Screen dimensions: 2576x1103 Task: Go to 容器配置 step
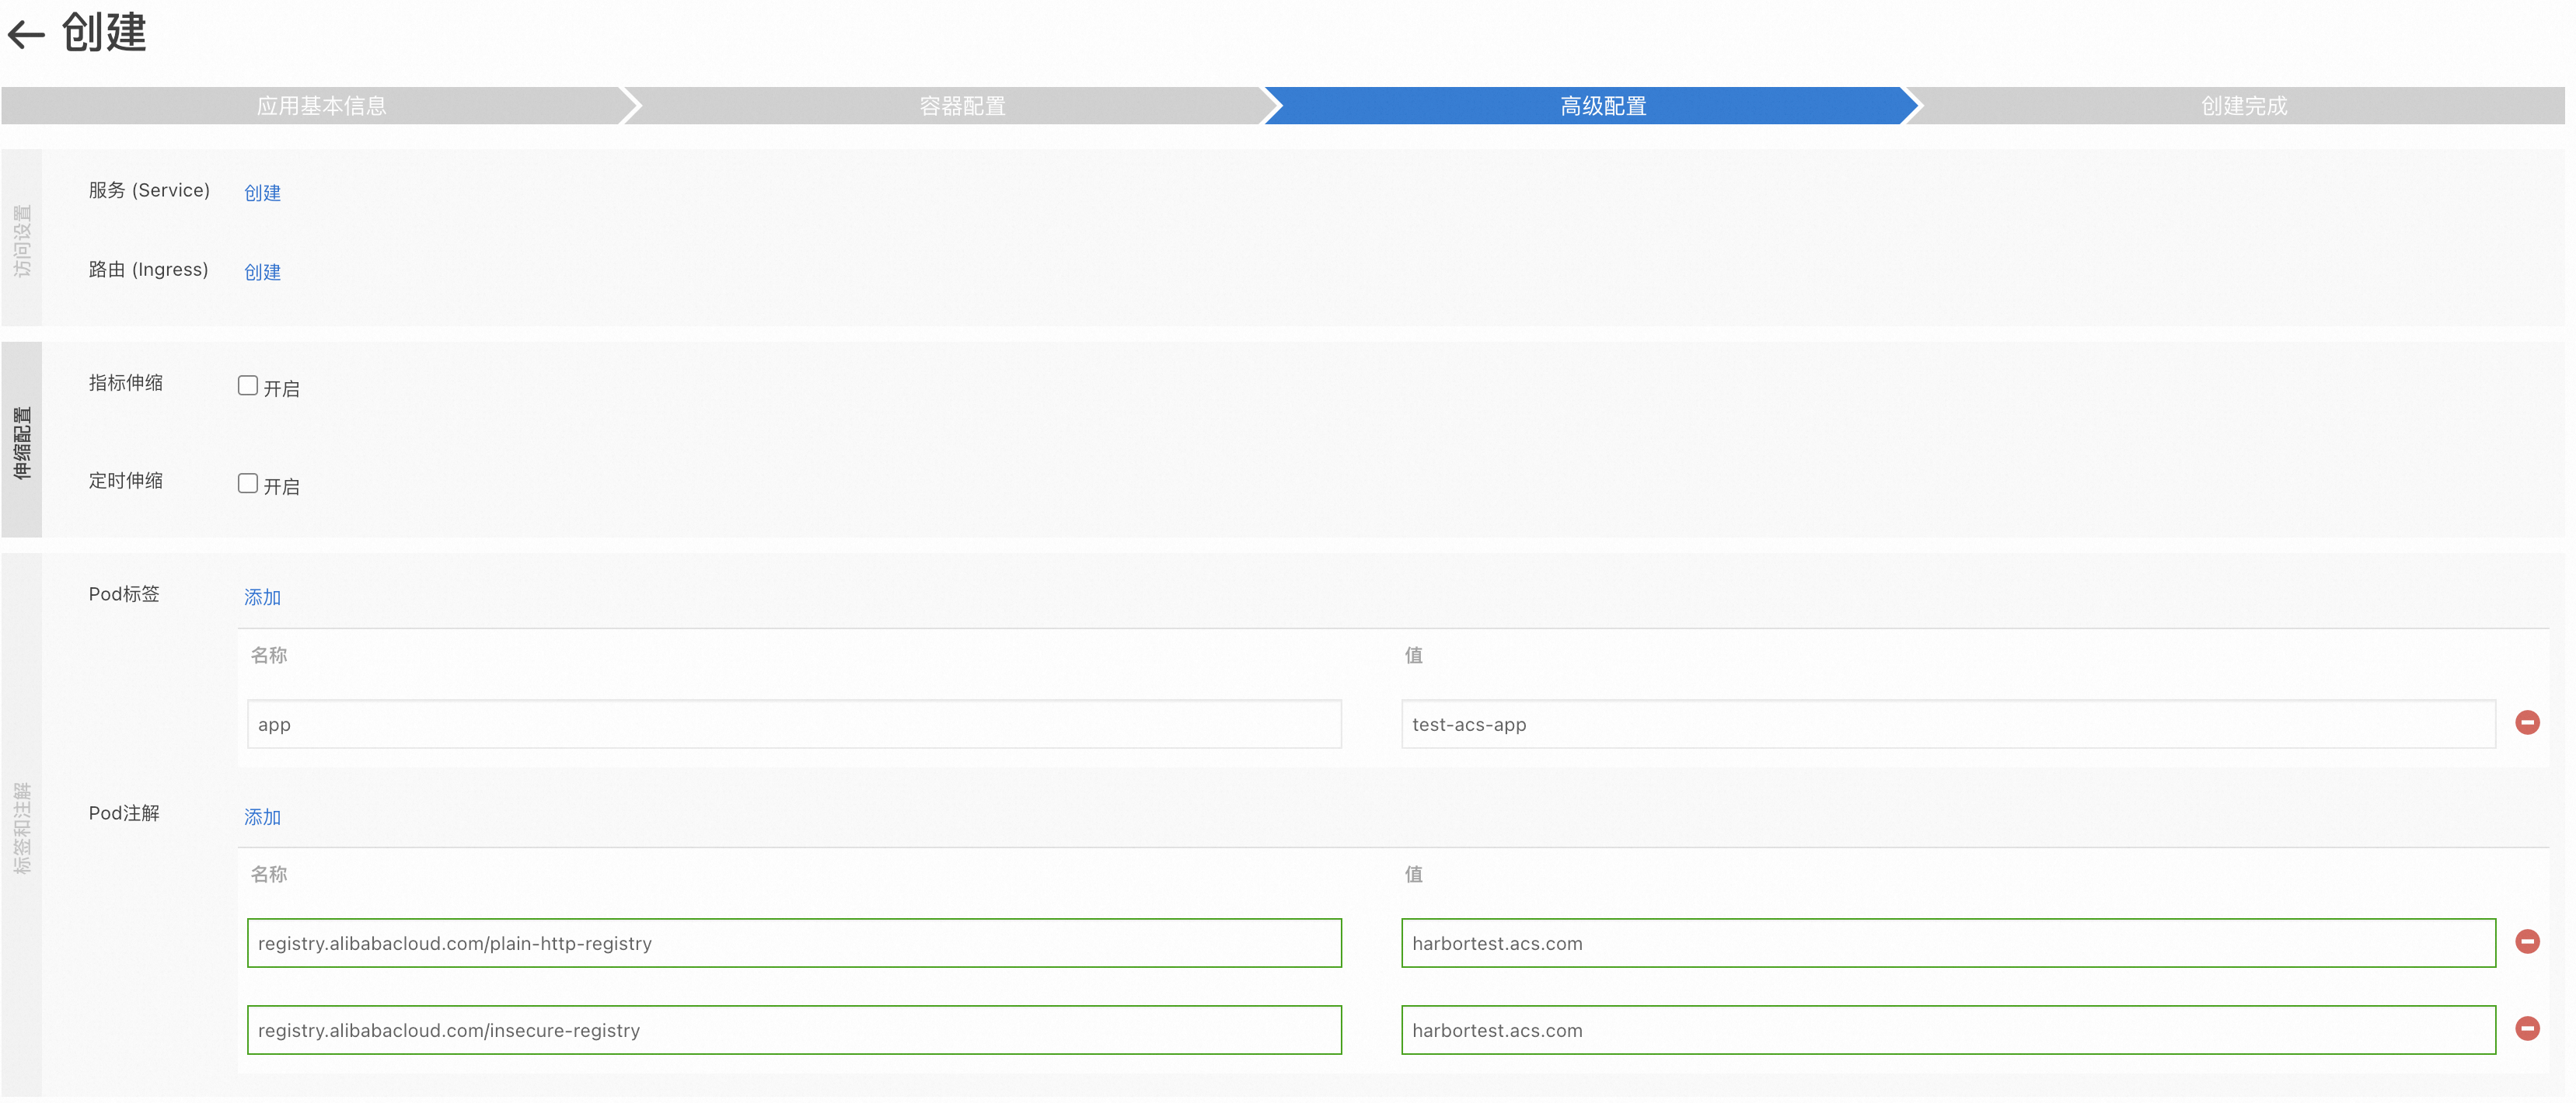pos(962,106)
